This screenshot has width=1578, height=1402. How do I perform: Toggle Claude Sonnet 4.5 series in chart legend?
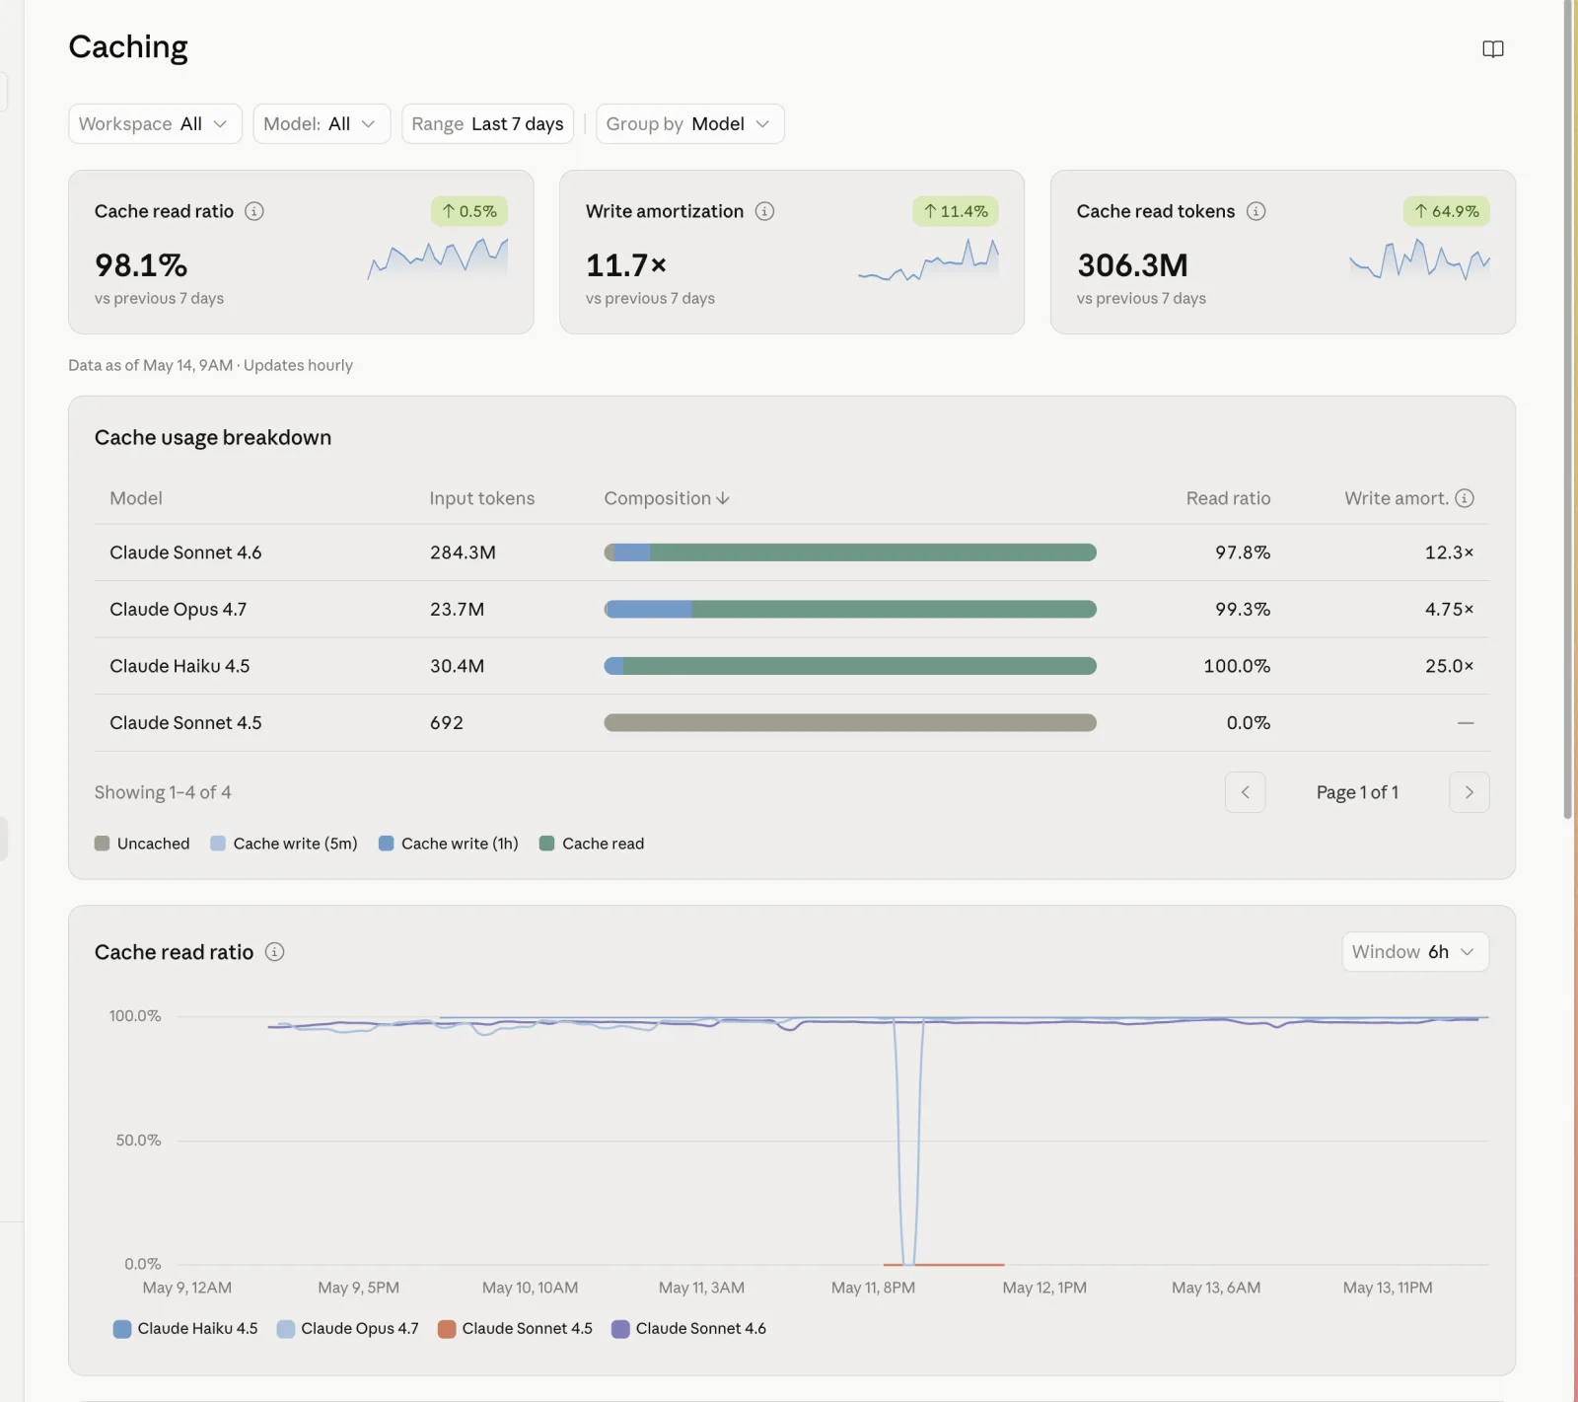tap(516, 1328)
